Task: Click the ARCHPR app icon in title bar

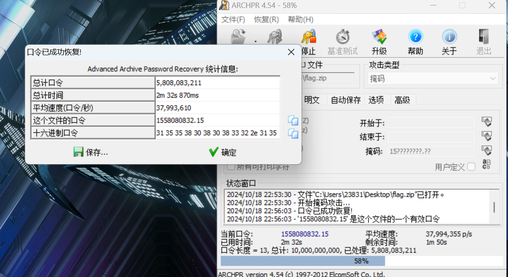Action: click(225, 5)
